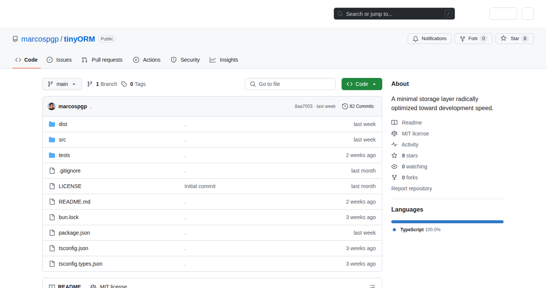Open the Pull requests tab
The width and height of the screenshot is (546, 288).
click(x=102, y=60)
